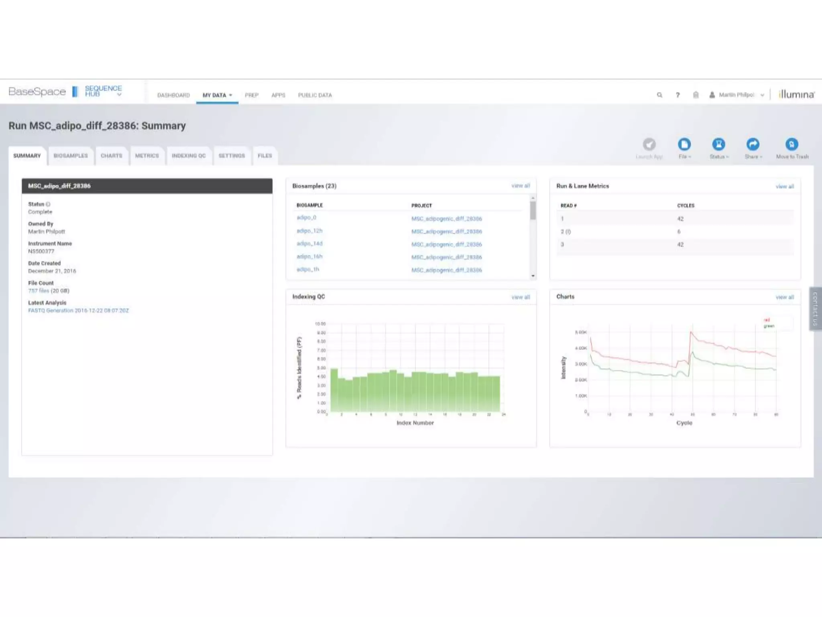Viewport: 822px width, 617px height.
Task: Expand the Sequence Hub product switcher
Action: (x=119, y=95)
